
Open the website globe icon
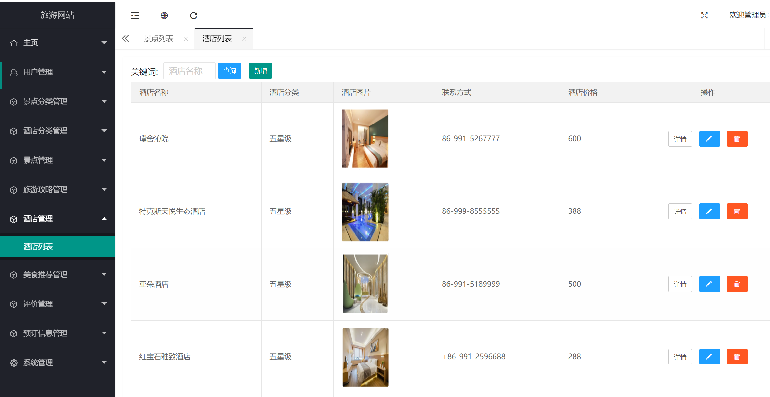[164, 15]
